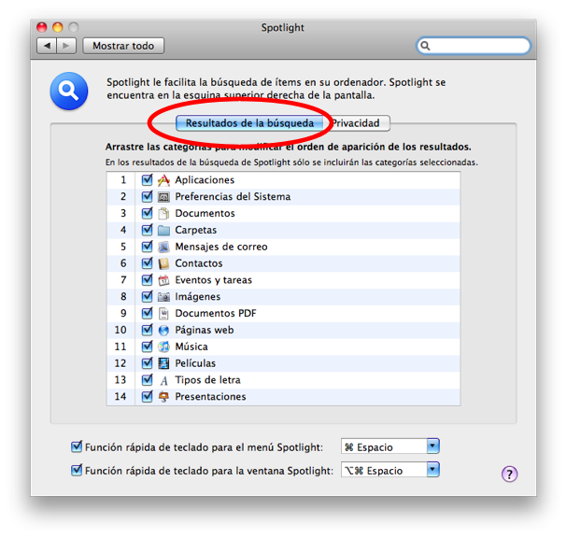Disable menu Spotlight keyboard shortcut checkbox
567x538 pixels.
[77, 446]
